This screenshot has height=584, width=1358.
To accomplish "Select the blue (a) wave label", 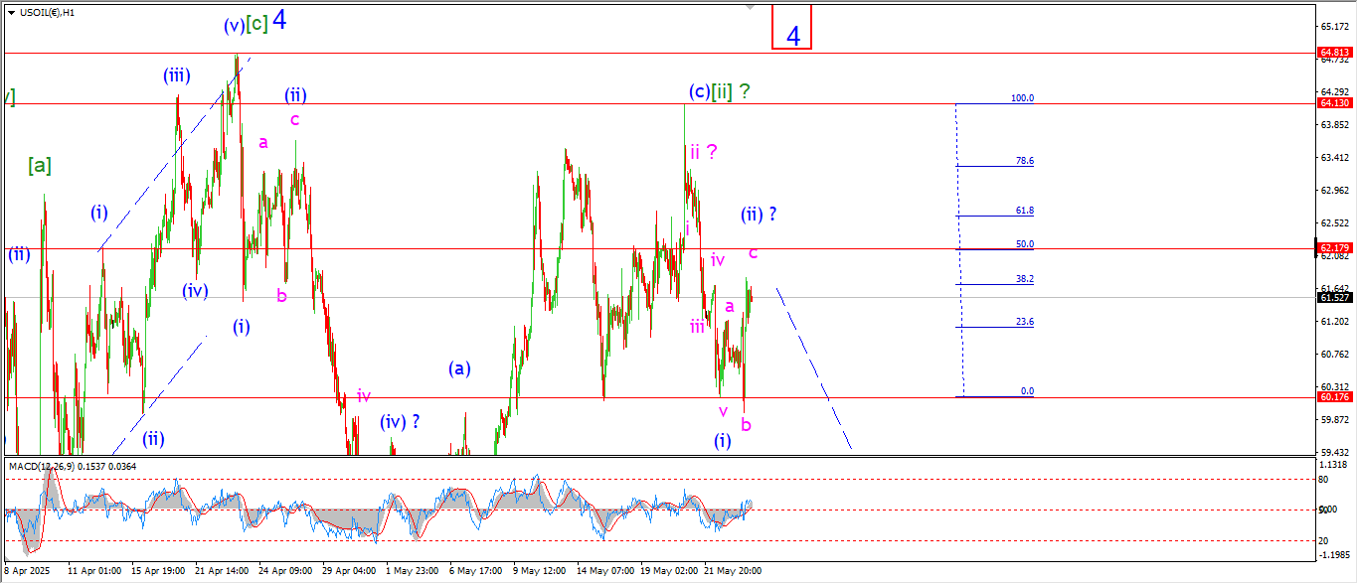I will (458, 368).
